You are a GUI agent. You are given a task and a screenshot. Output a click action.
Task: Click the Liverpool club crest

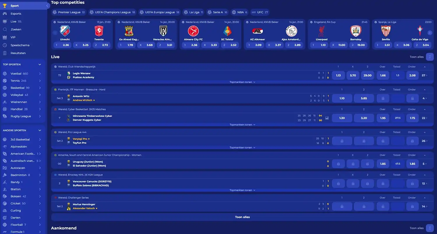322,31
